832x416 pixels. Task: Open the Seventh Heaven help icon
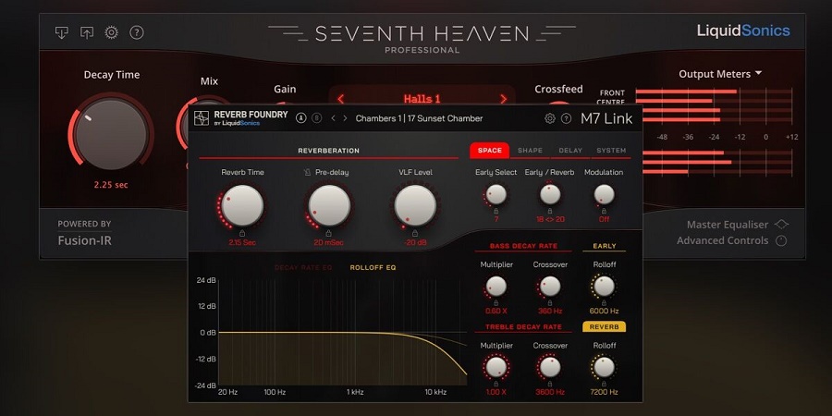pyautogui.click(x=137, y=32)
